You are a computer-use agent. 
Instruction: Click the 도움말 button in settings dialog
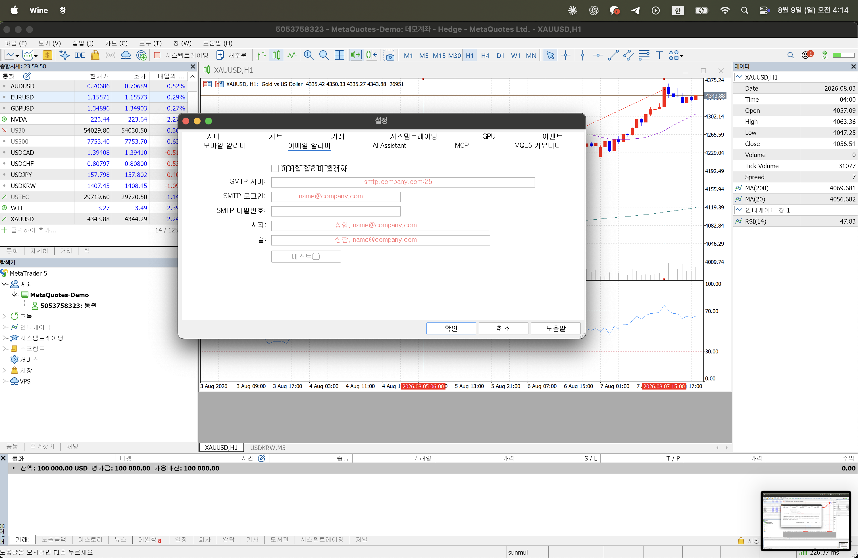(555, 328)
